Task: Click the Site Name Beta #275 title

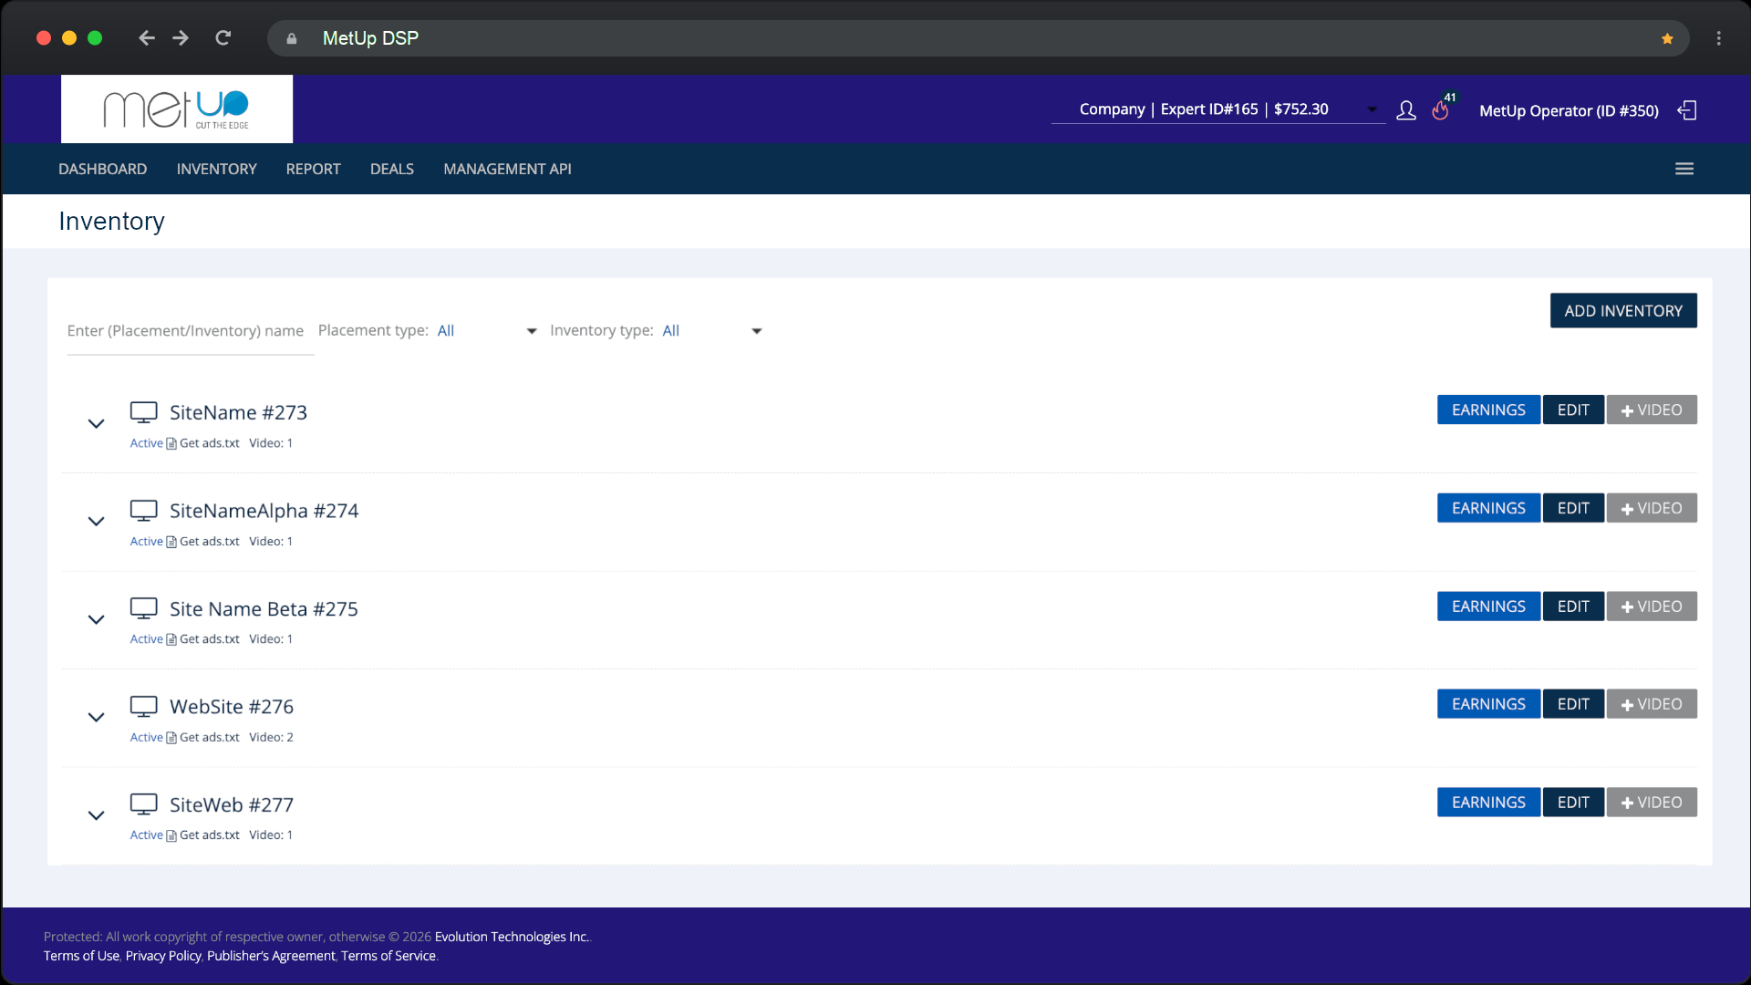Action: [264, 608]
